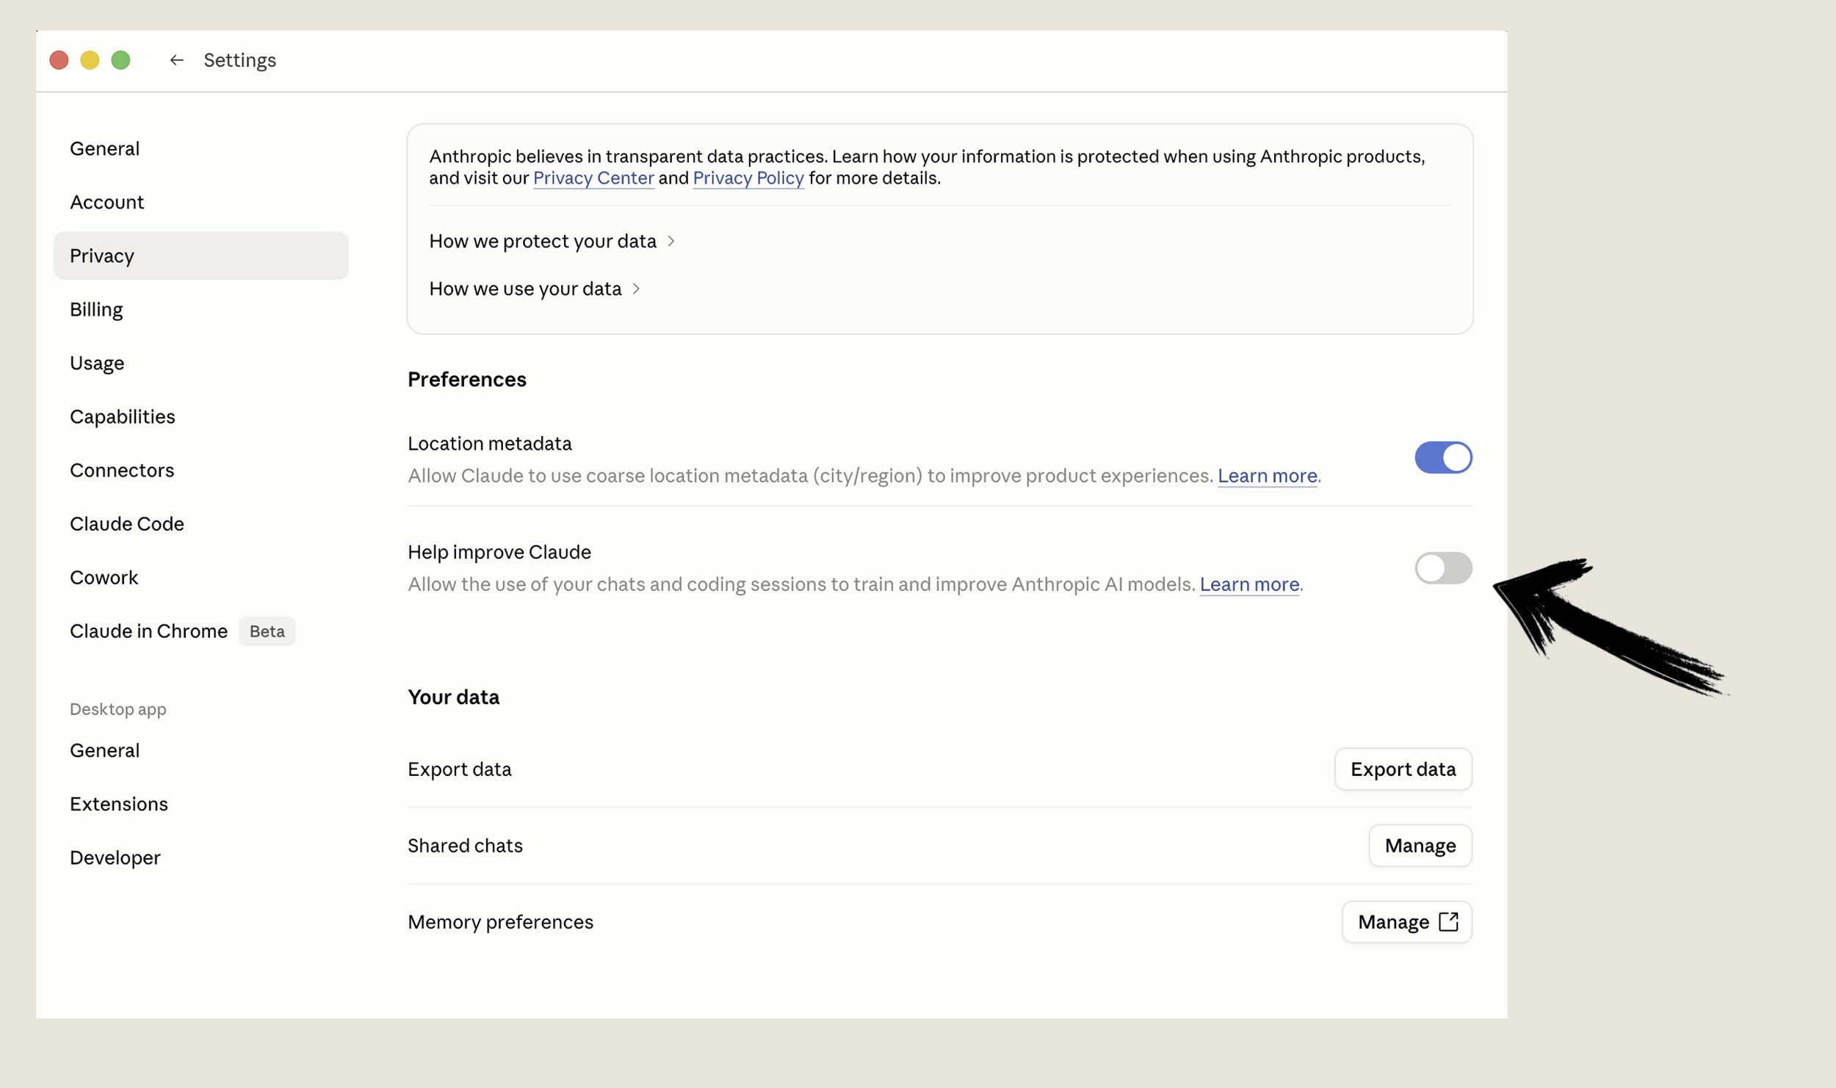
Task: Minimize the window with yellow button
Action: [x=90, y=60]
